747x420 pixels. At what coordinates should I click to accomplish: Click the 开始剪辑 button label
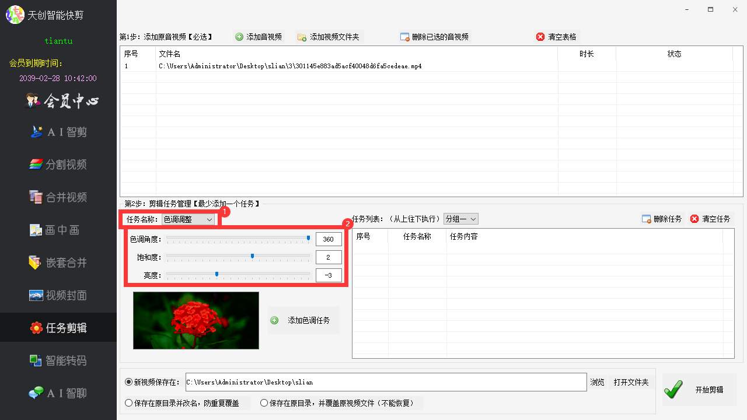point(709,390)
